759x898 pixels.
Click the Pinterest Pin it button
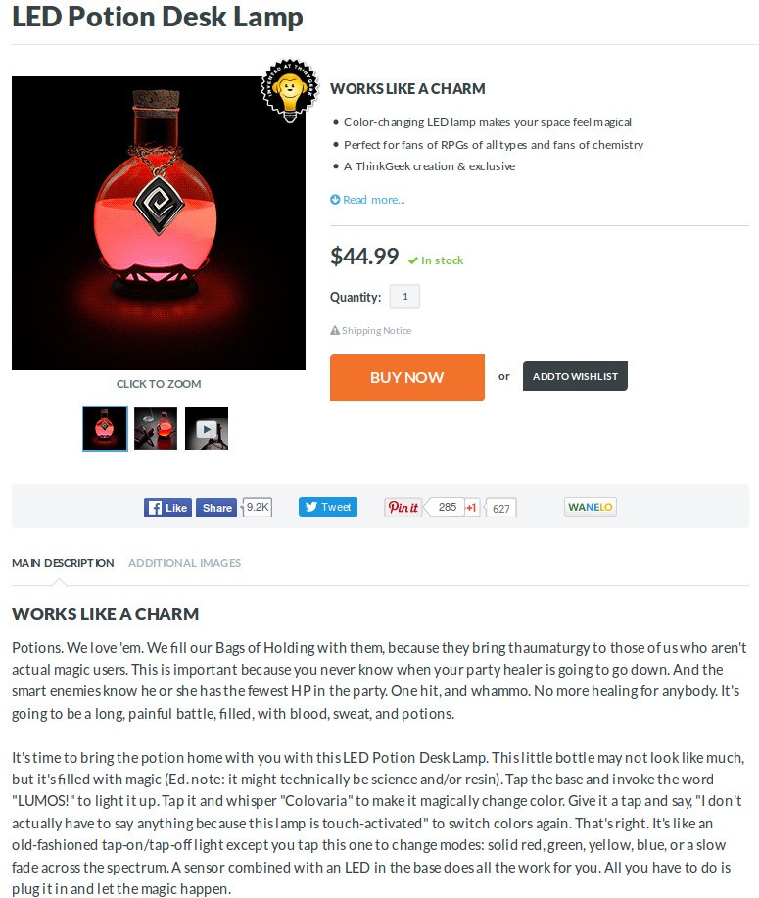pyautogui.click(x=403, y=507)
